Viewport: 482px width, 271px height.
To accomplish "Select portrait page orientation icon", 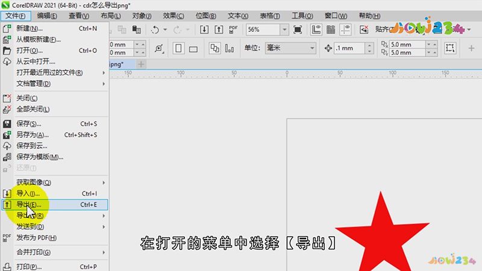I will click(178, 48).
